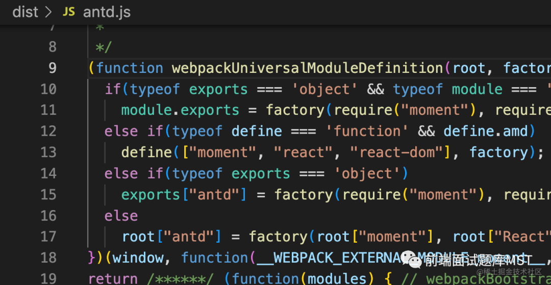This screenshot has width=551, height=285.
Task: Click root["moment"] on line 17
Action: 375,236
